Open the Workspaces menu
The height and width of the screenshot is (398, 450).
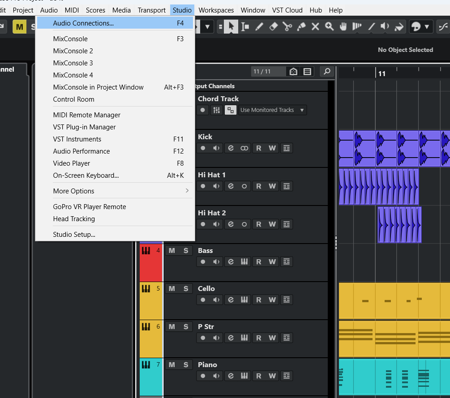tap(216, 10)
